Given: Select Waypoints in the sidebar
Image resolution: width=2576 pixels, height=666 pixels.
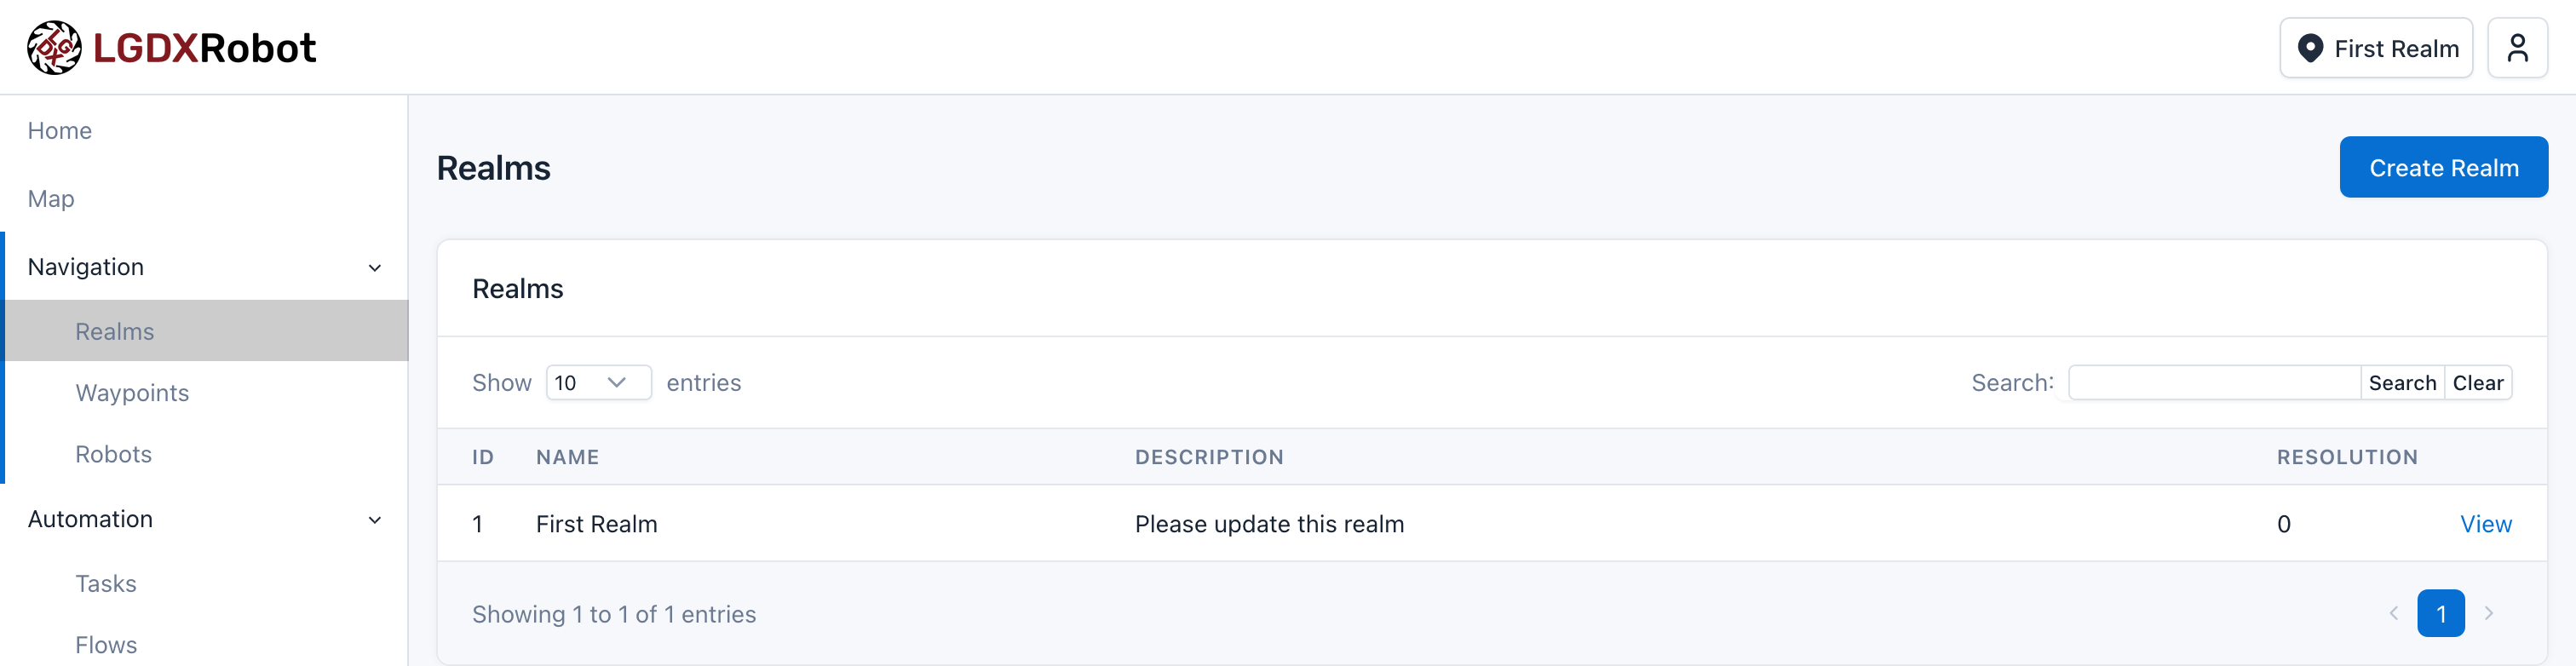Looking at the screenshot, I should (132, 392).
